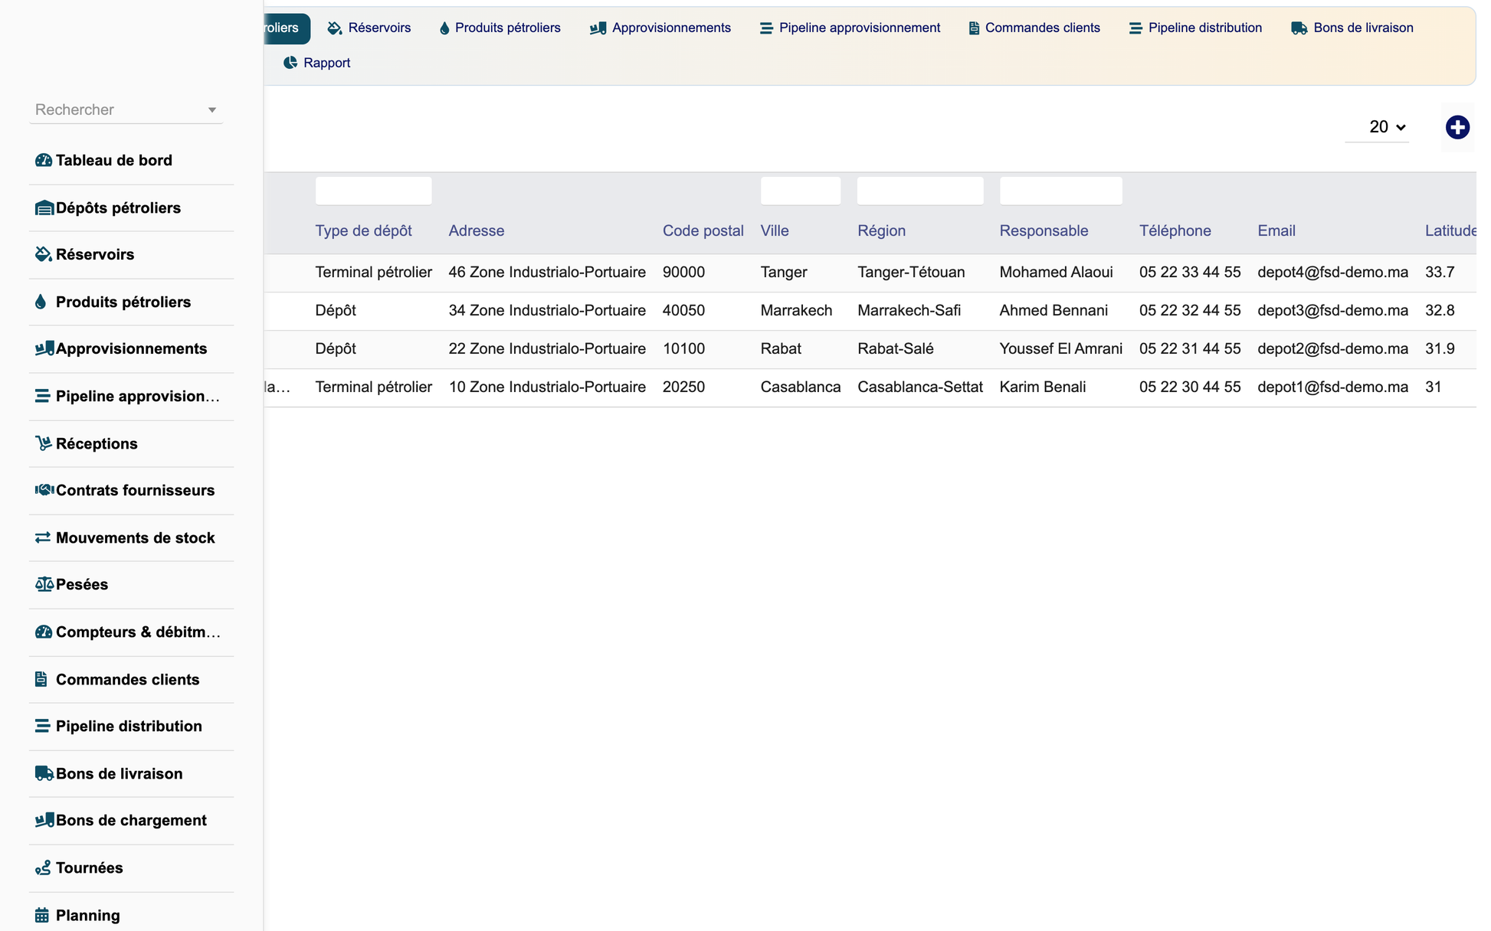1491x931 pixels.
Task: Click Réservoirs fill-drip icon in sidebar
Action: (44, 254)
